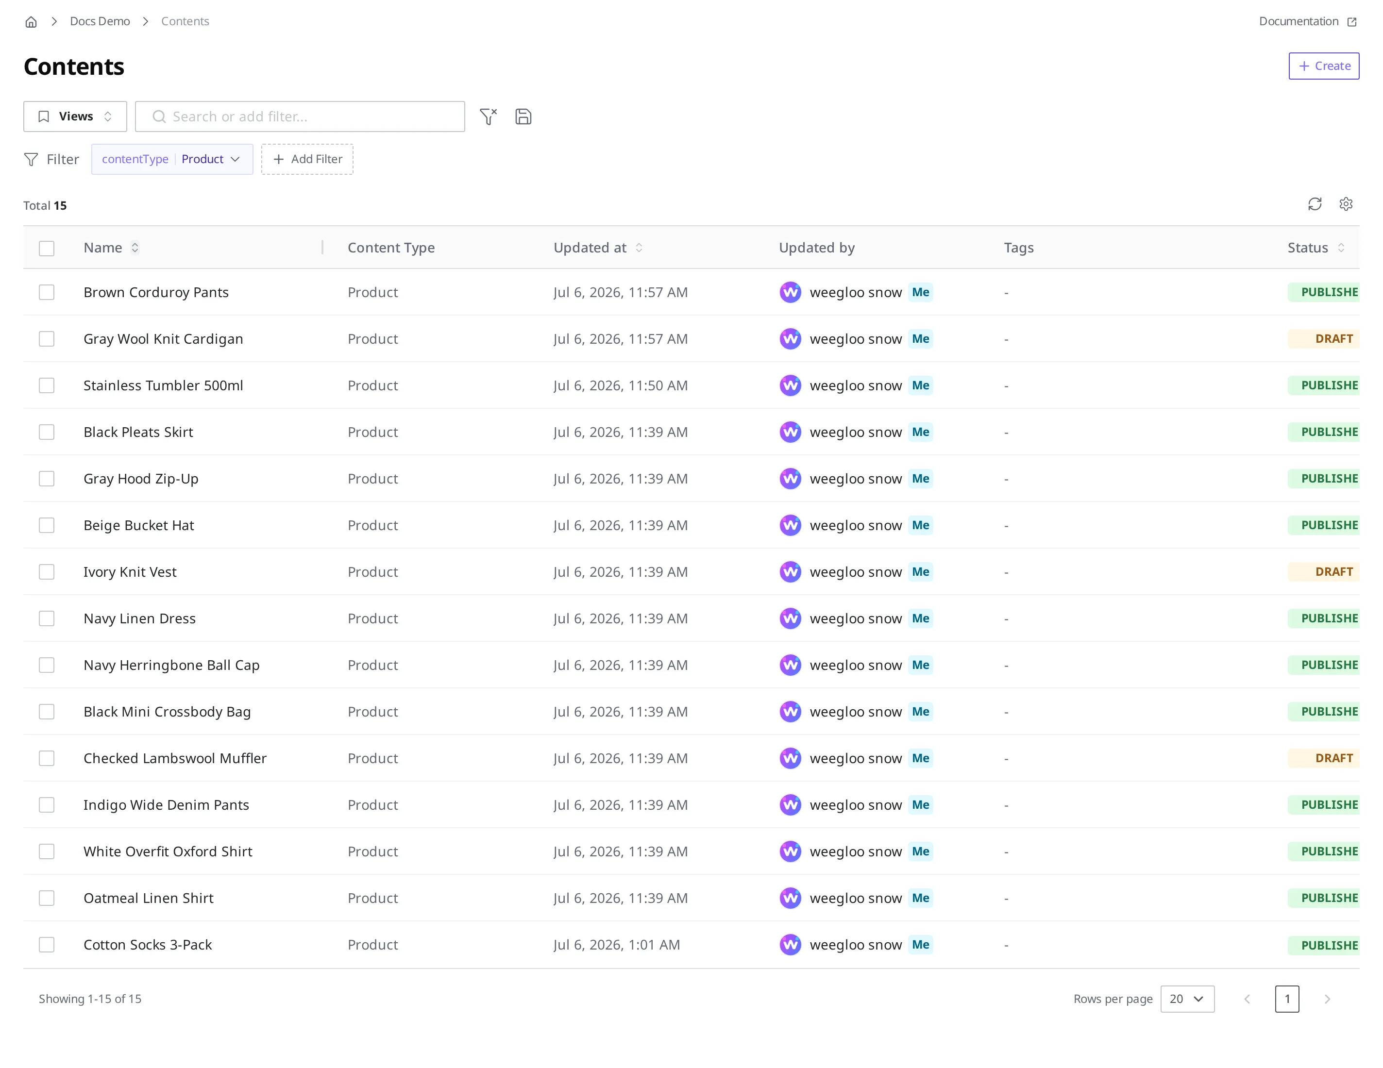This screenshot has width=1383, height=1068.
Task: Go to home via breadcrumb house icon
Action: point(31,21)
